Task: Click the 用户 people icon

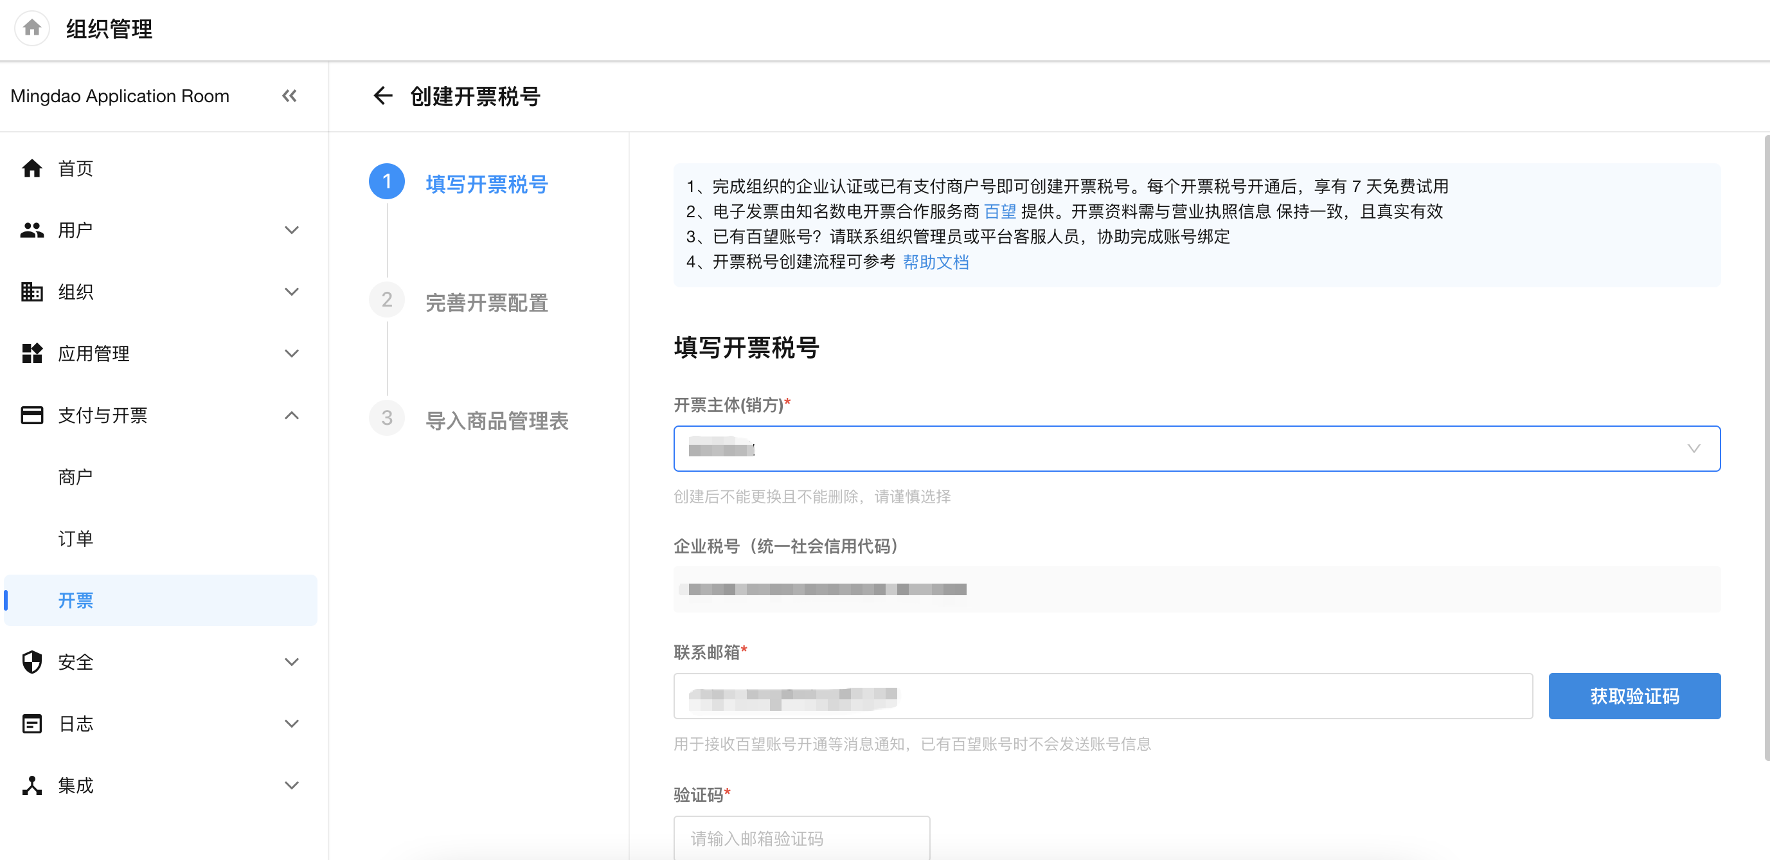Action: click(31, 230)
